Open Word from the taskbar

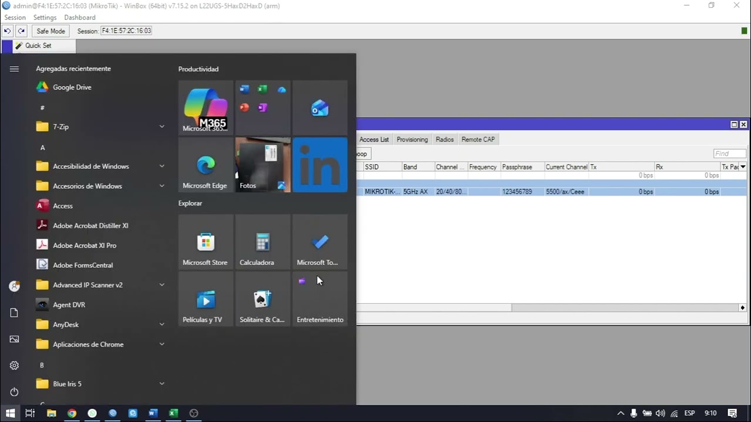[153, 413]
